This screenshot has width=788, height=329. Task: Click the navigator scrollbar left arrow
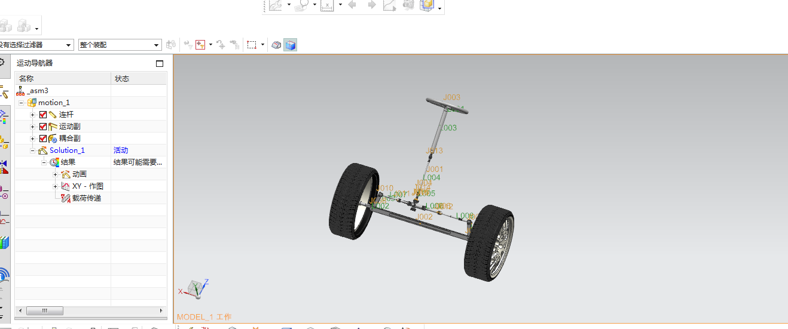coord(20,310)
